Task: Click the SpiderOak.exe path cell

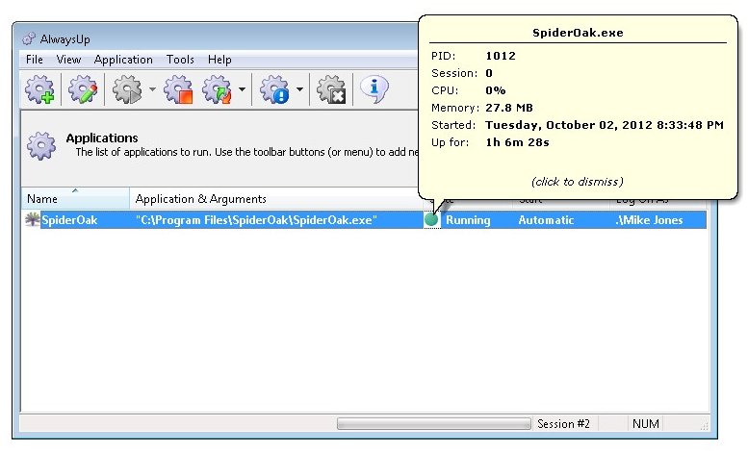Action: click(x=257, y=220)
